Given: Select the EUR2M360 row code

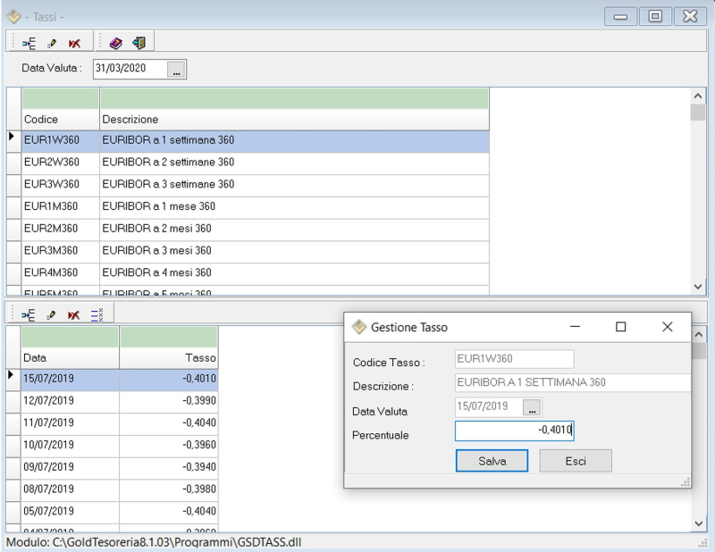Looking at the screenshot, I should tap(51, 229).
